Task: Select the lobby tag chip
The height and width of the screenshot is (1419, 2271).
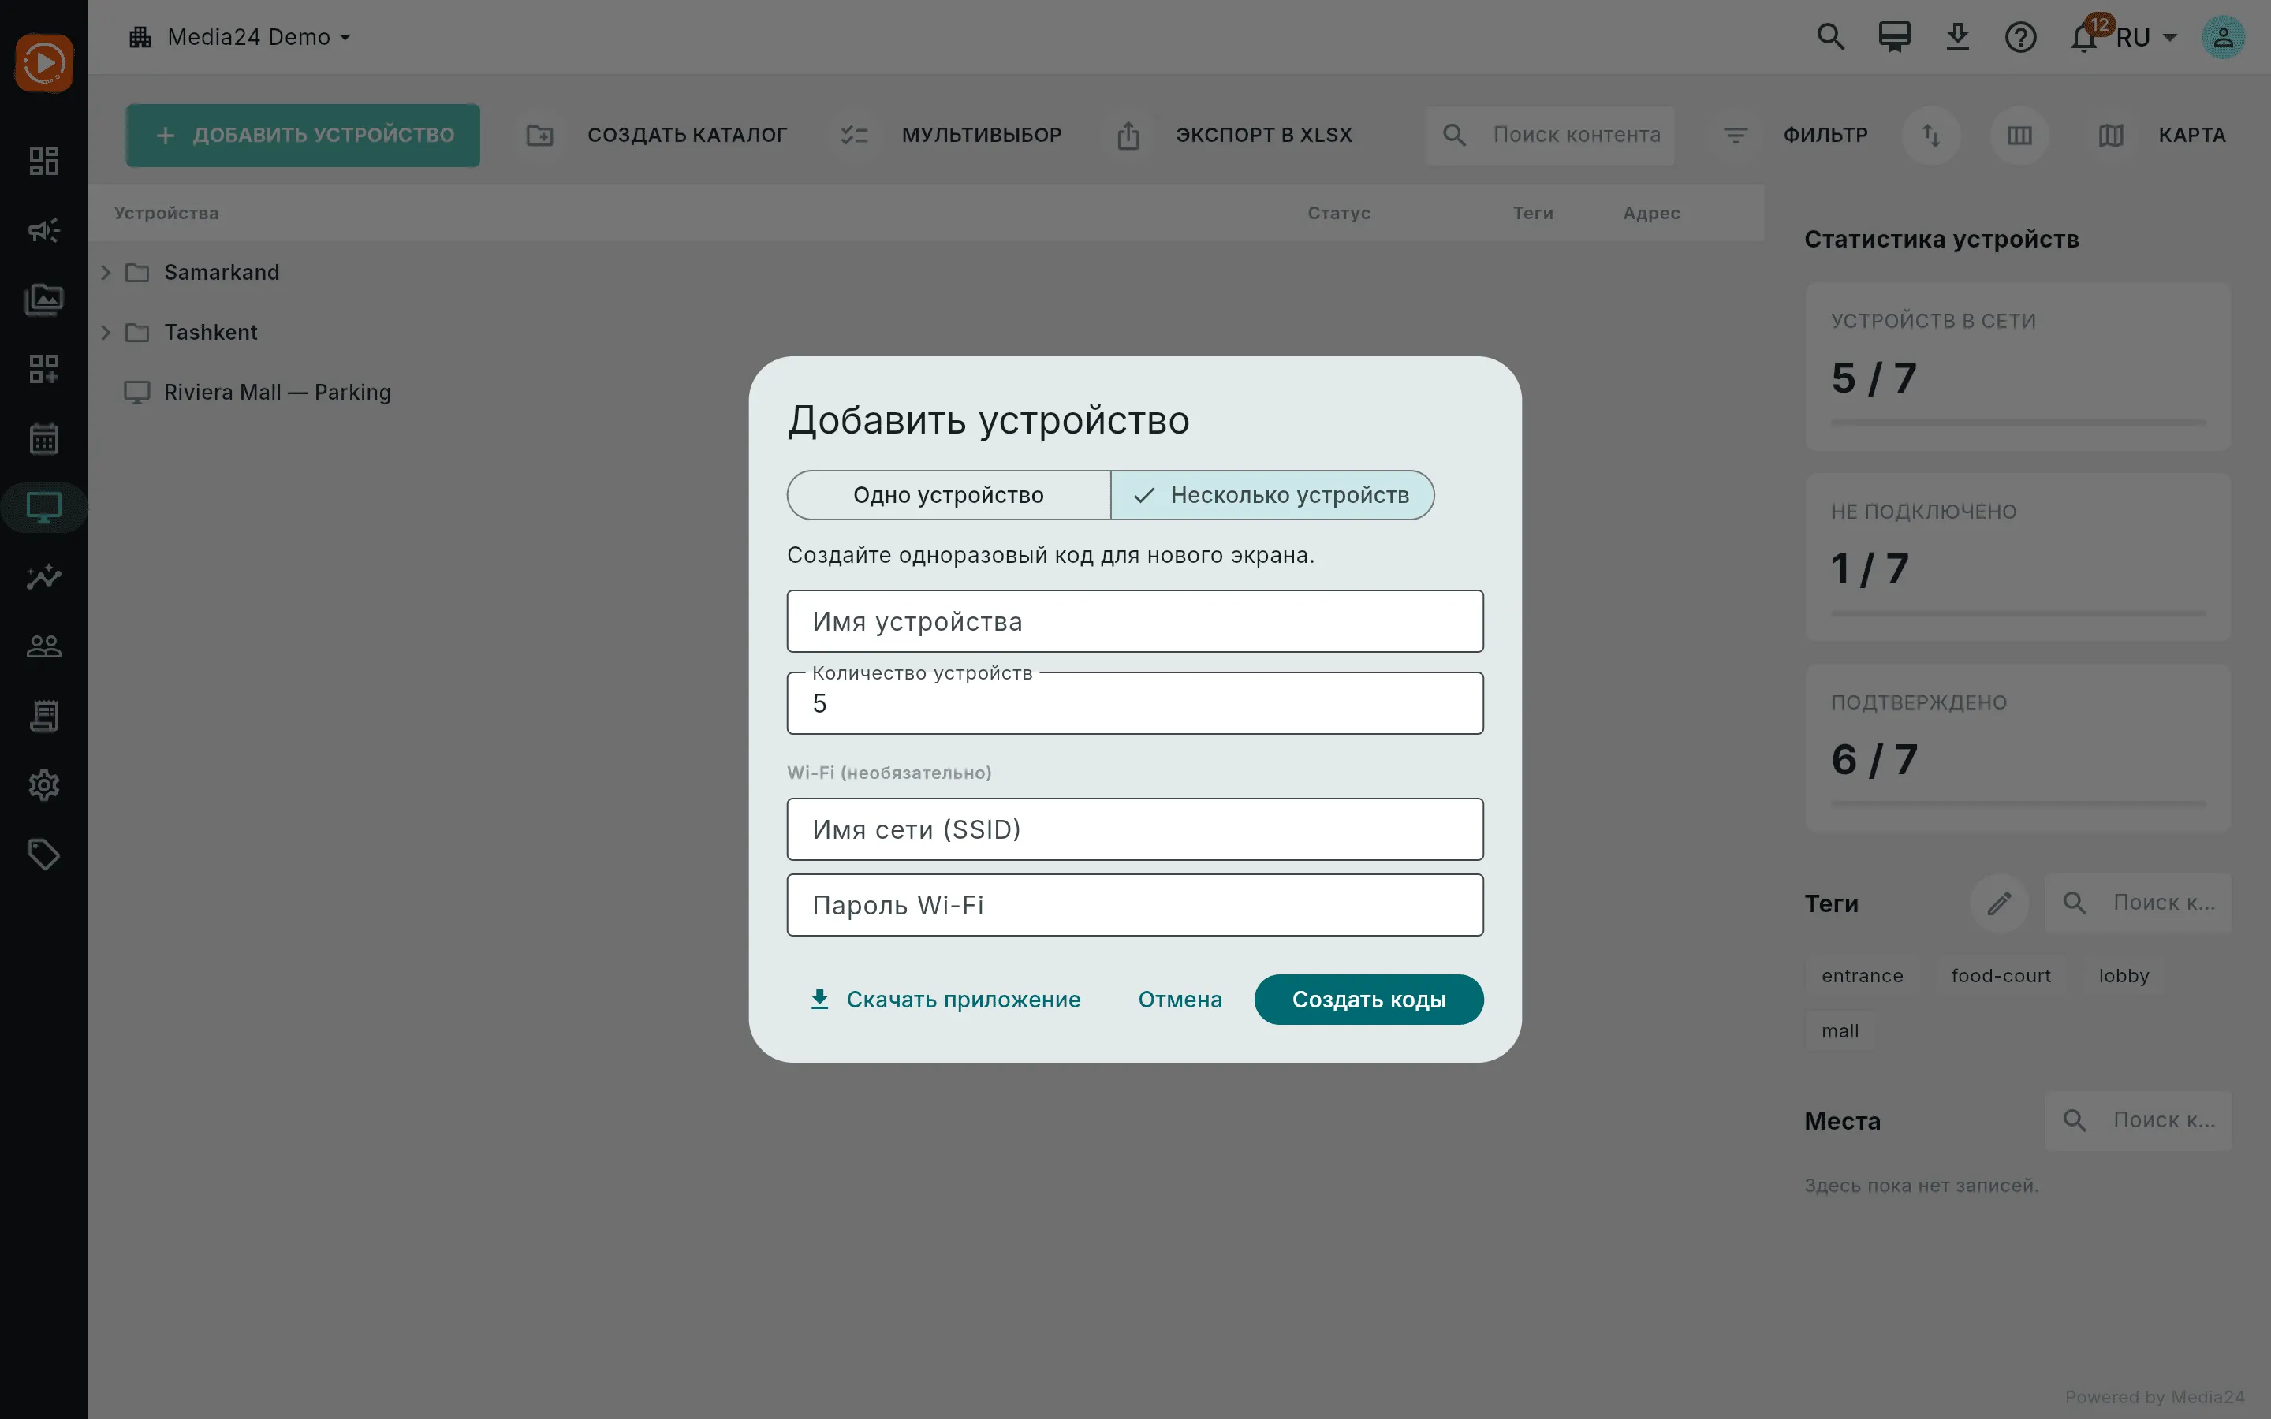Action: click(x=2124, y=976)
